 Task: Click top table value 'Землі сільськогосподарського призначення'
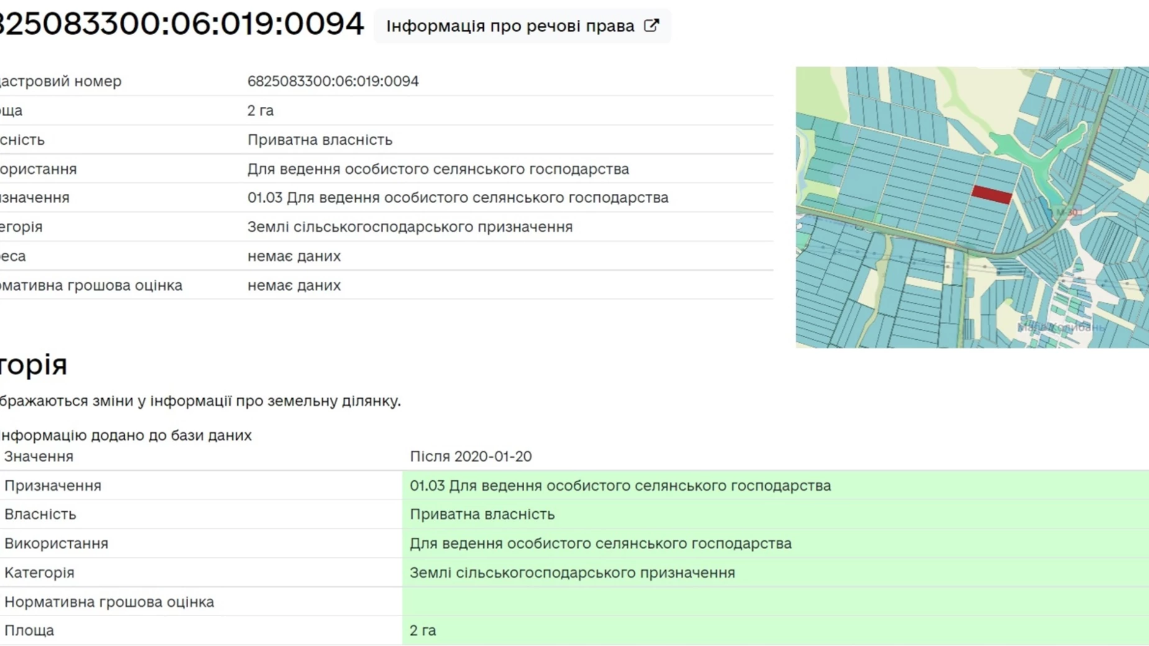[410, 227]
